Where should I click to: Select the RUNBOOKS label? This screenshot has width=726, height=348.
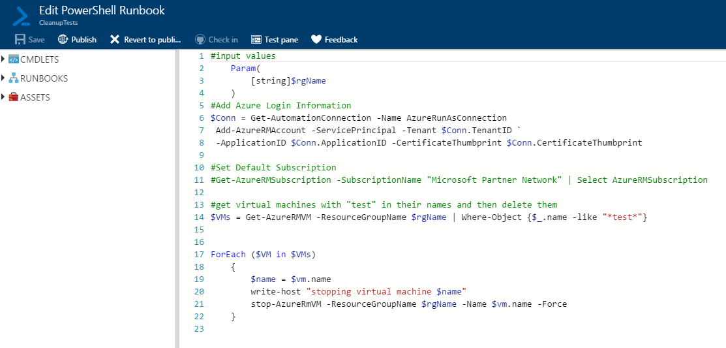44,79
